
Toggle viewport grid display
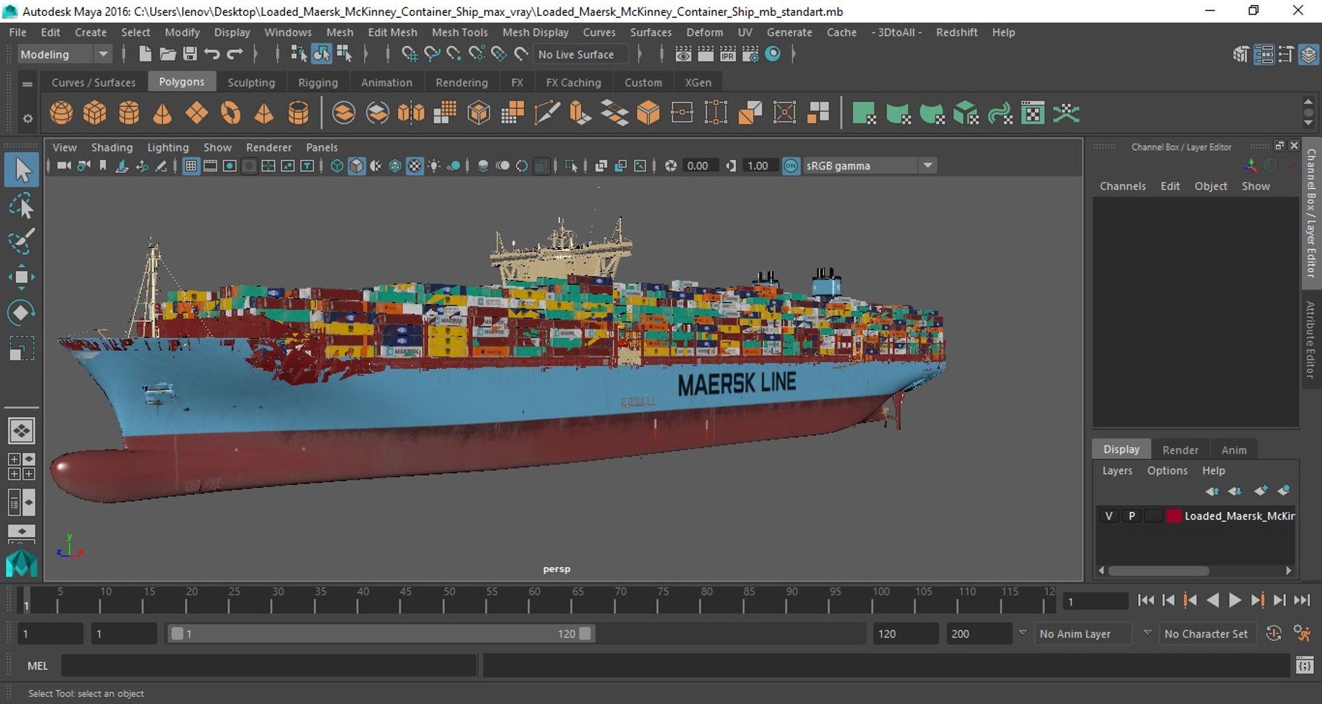[x=191, y=166]
